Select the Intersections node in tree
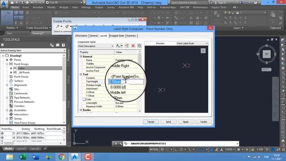Image resolution: width=286 pixels, height=161 pixels. pos(21,114)
